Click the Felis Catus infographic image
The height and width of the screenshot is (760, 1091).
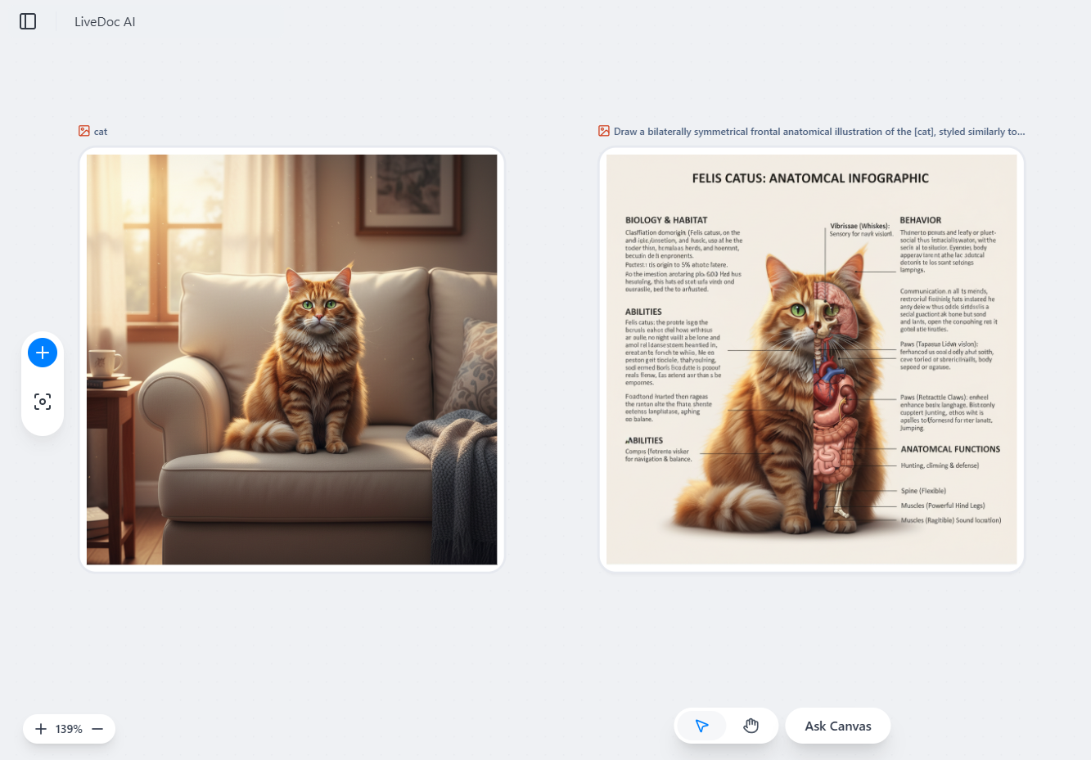[x=811, y=360]
